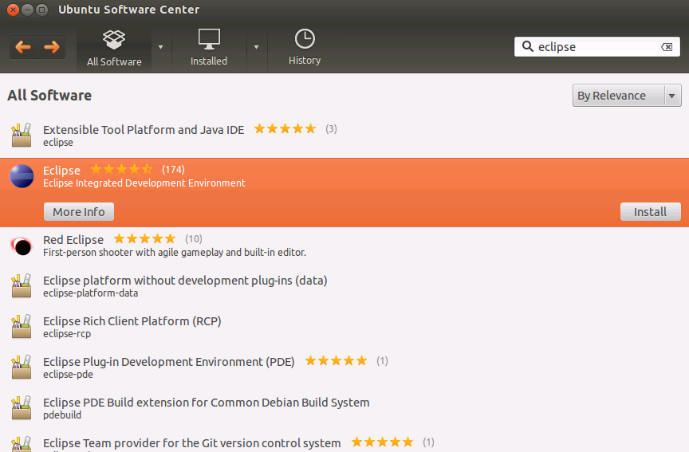Screen dimensions: 689x452
Task: Expand the Installed dropdown arrow
Action: (256, 47)
